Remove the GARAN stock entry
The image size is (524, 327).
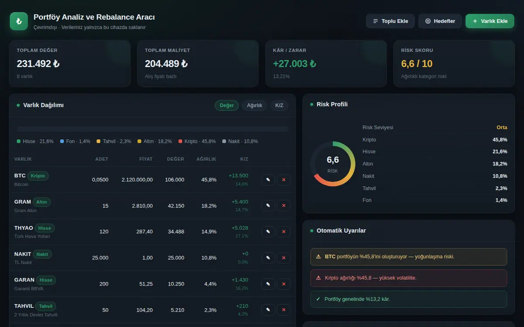pos(283,284)
